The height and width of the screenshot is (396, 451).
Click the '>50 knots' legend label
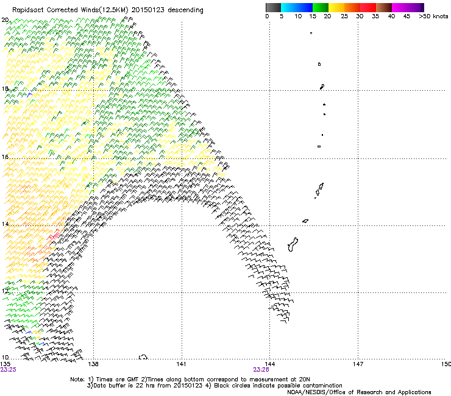point(433,16)
